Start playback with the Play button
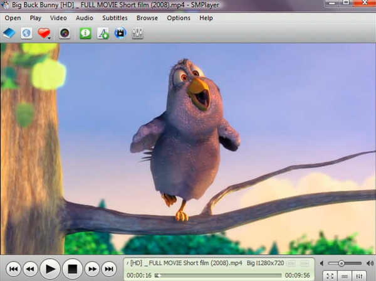This screenshot has width=376, height=281. coord(50,269)
